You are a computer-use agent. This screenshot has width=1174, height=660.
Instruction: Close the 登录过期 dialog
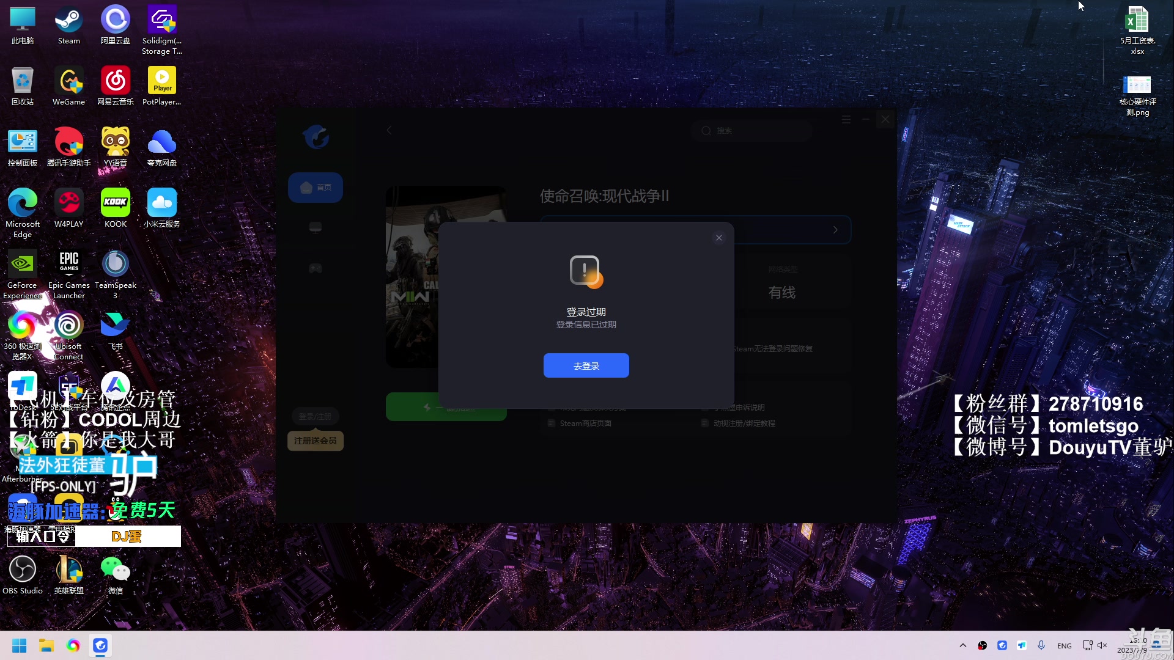click(x=718, y=238)
